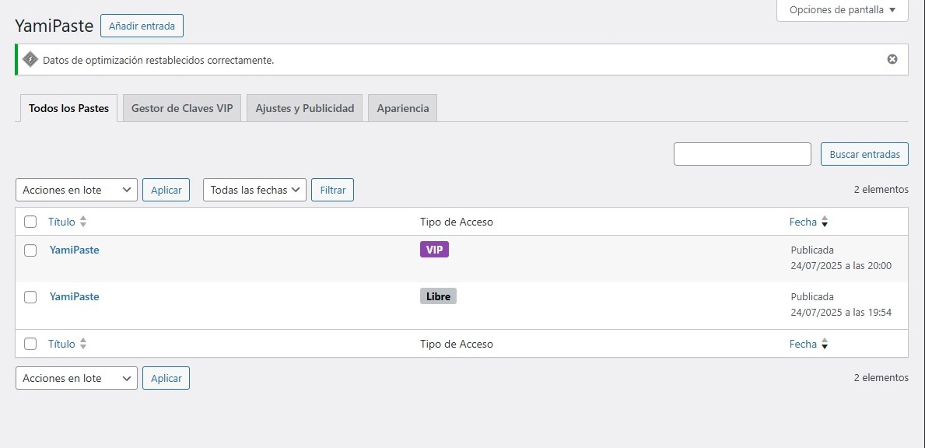
Task: Check the box for the Libre YamiPaste row
Action: click(x=30, y=297)
